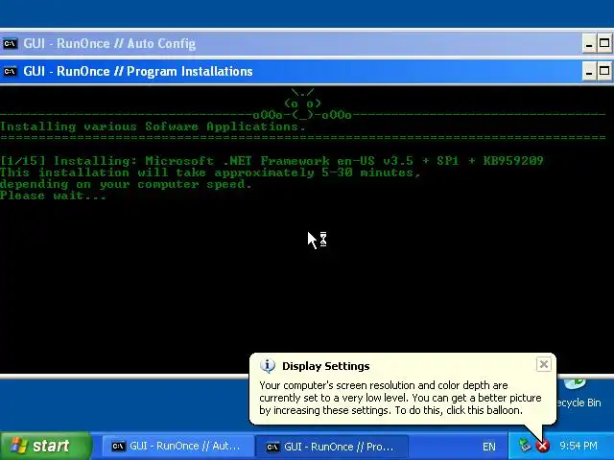
Task: Click the Start button
Action: (46, 446)
